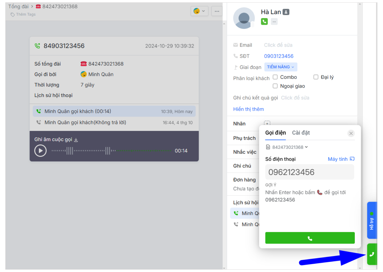Check the Ngoại giao option

coord(275,86)
